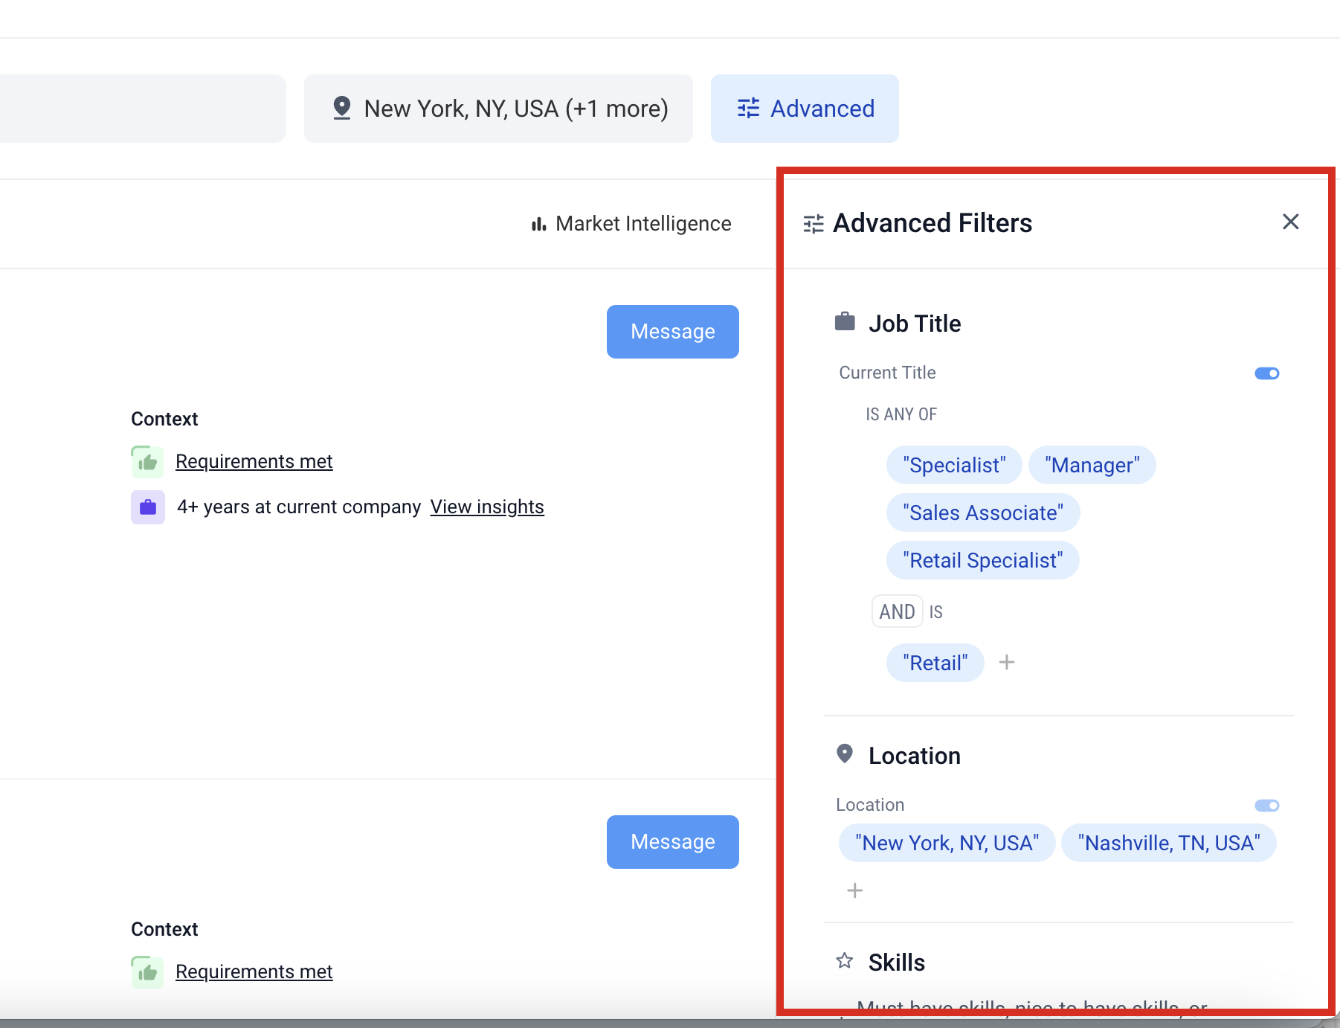1340x1028 pixels.
Task: Toggle the Current Title filter switch
Action: tap(1266, 373)
